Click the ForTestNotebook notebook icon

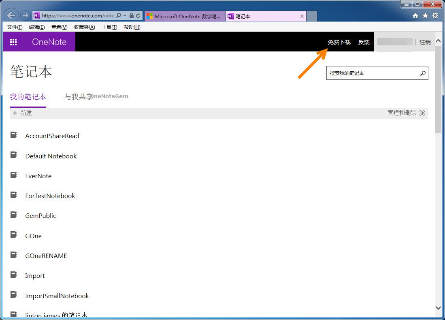(14, 195)
